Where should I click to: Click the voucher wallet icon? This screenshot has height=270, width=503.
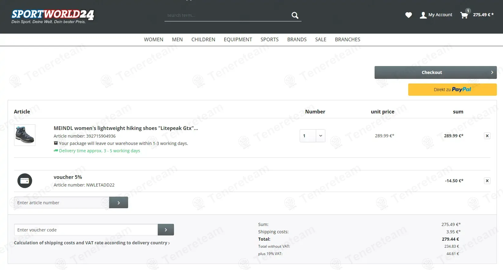(x=25, y=181)
